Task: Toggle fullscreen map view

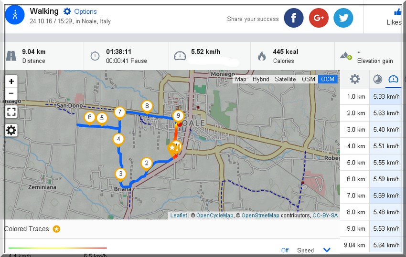Action: tap(11, 112)
